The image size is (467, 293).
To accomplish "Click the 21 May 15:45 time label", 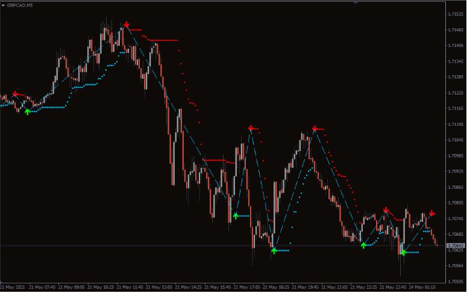I will pos(218,288).
